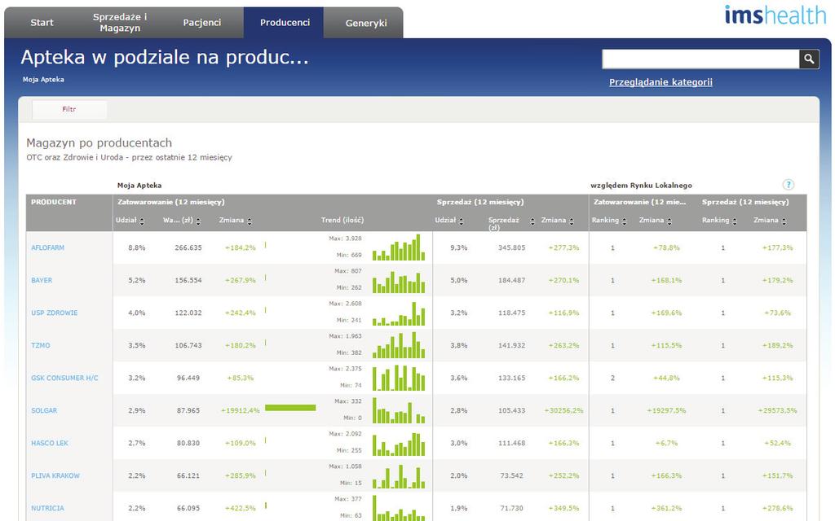
Task: Click the SOLGAR sales change +30256,2%
Action: [563, 410]
